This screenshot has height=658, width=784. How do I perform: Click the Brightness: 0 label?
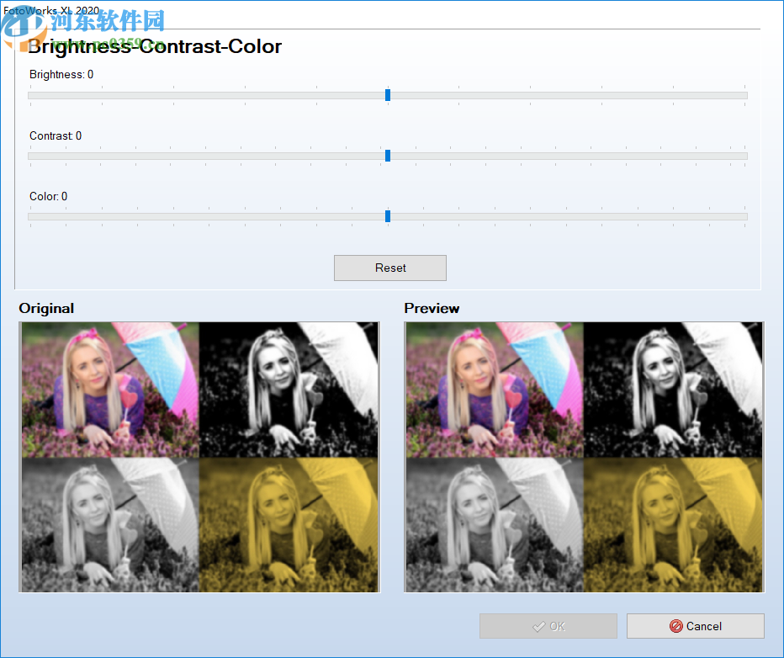pyautogui.click(x=61, y=74)
